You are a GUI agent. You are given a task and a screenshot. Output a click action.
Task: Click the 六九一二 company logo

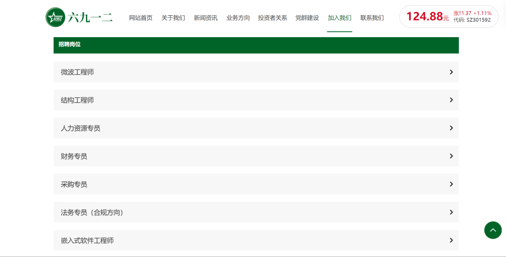pyautogui.click(x=79, y=17)
